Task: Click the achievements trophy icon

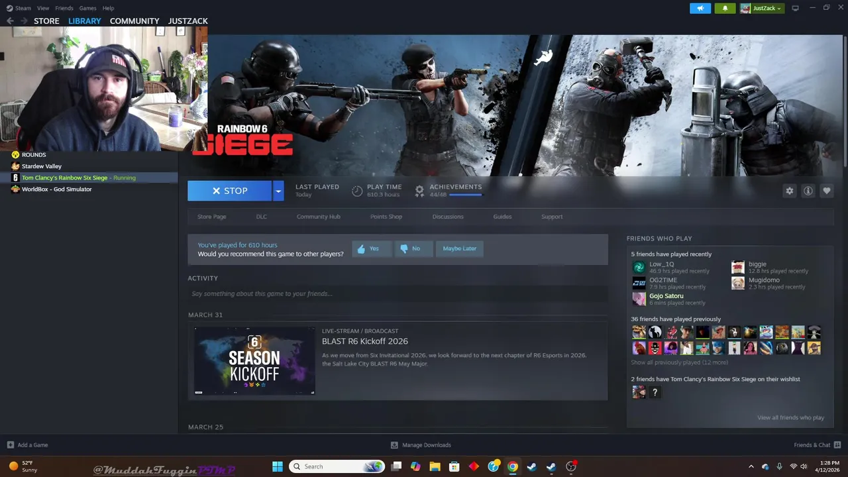Action: 419,191
